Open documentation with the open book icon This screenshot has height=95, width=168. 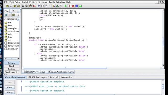(61, 6)
